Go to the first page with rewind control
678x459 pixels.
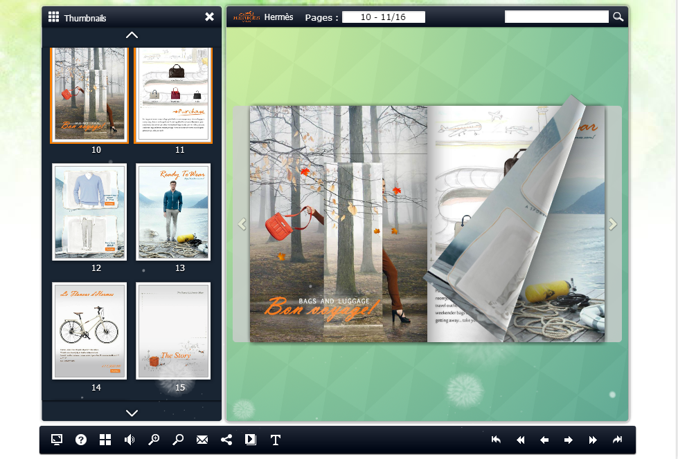496,440
